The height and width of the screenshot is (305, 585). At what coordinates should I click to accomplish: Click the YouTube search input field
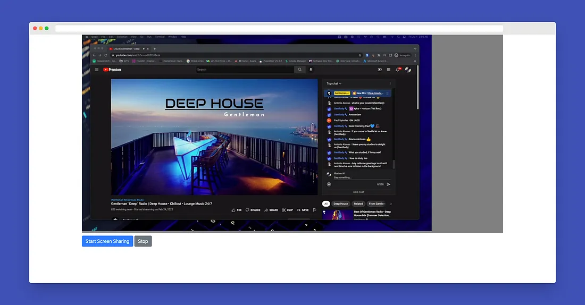(245, 70)
